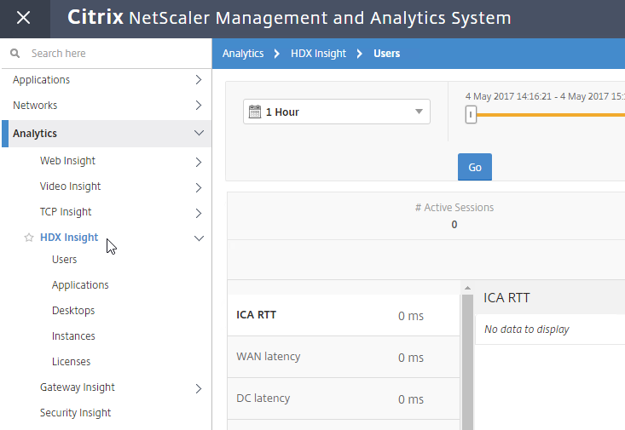The image size is (625, 430).
Task: Collapse HDX Insight submenu chevron
Action: pyautogui.click(x=199, y=238)
